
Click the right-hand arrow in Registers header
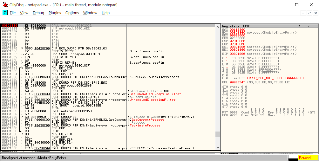(309, 26)
